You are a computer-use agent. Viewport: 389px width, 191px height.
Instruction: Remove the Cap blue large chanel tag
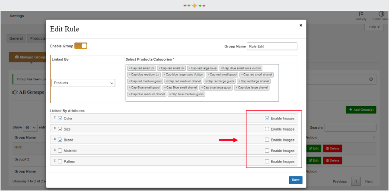(236, 88)
